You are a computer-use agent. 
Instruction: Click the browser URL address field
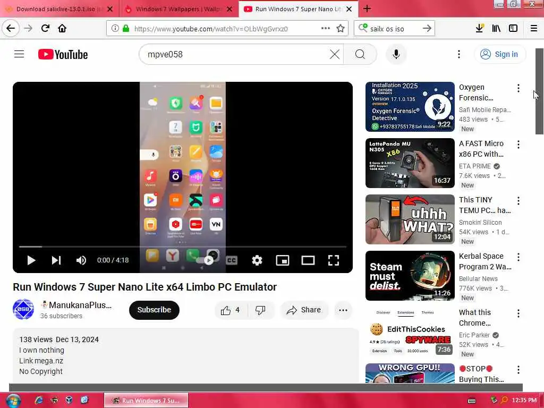coord(211,29)
